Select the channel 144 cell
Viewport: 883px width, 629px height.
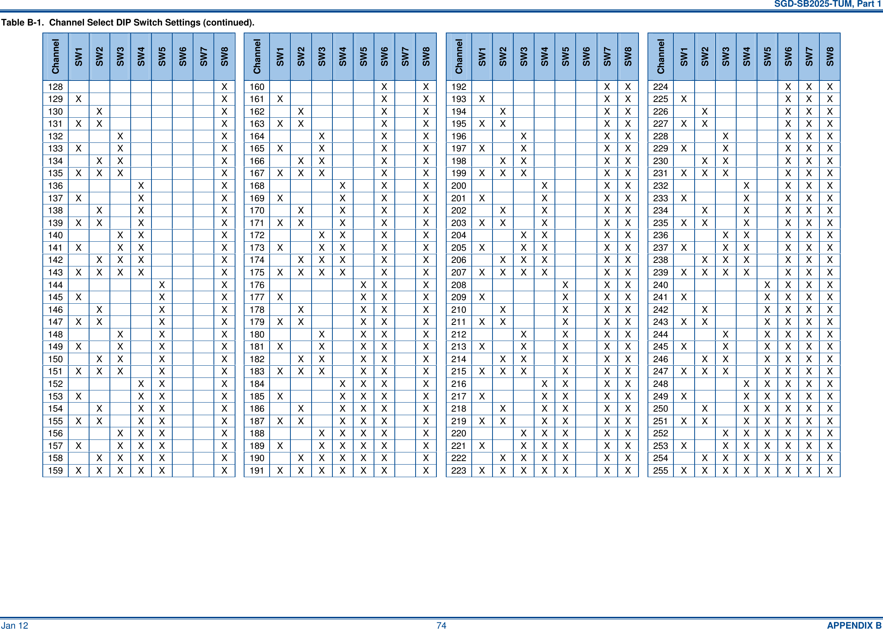click(x=55, y=285)
